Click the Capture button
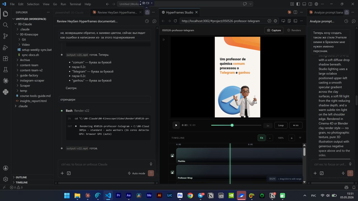This screenshot has width=358, height=201. [274, 30]
